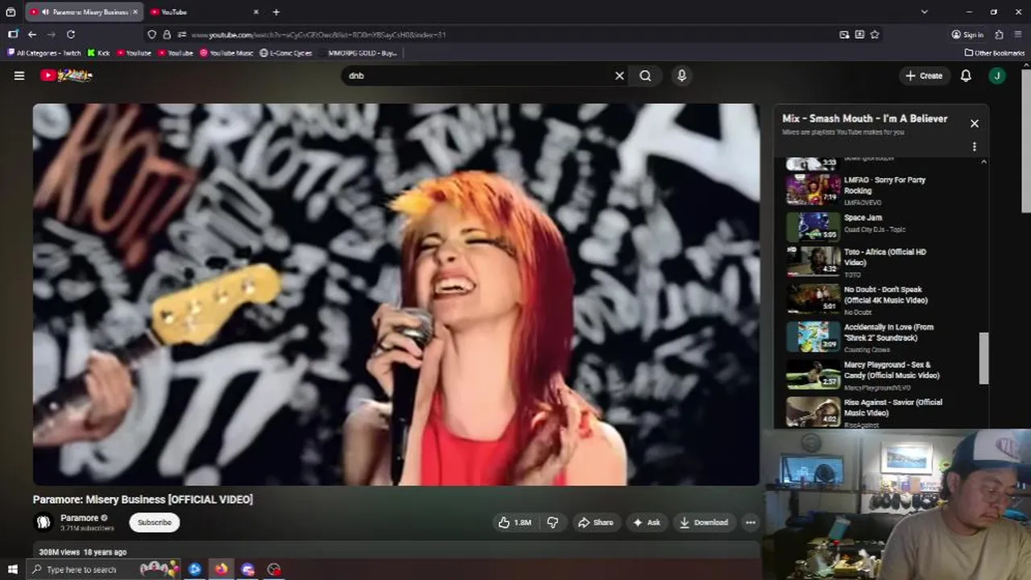Click the Paramore channel avatar
This screenshot has width=1031, height=580.
[x=43, y=522]
